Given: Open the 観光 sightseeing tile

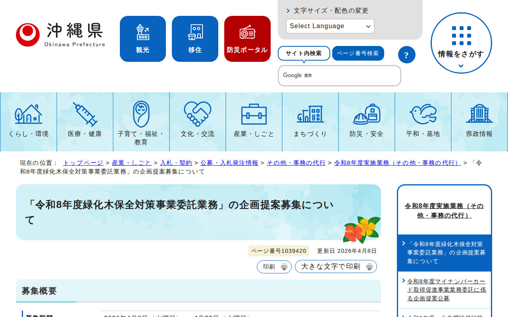Looking at the screenshot, I should pyautogui.click(x=143, y=39).
